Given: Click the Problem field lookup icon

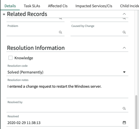Looking at the screenshot, I should point(60,32).
